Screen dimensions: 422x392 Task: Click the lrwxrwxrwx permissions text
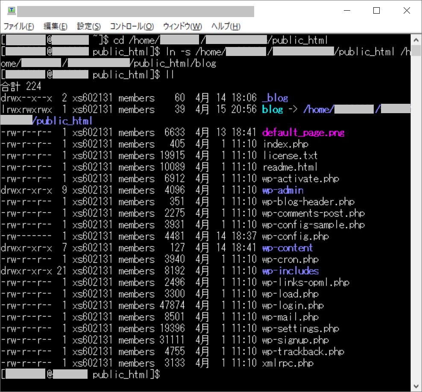point(26,109)
